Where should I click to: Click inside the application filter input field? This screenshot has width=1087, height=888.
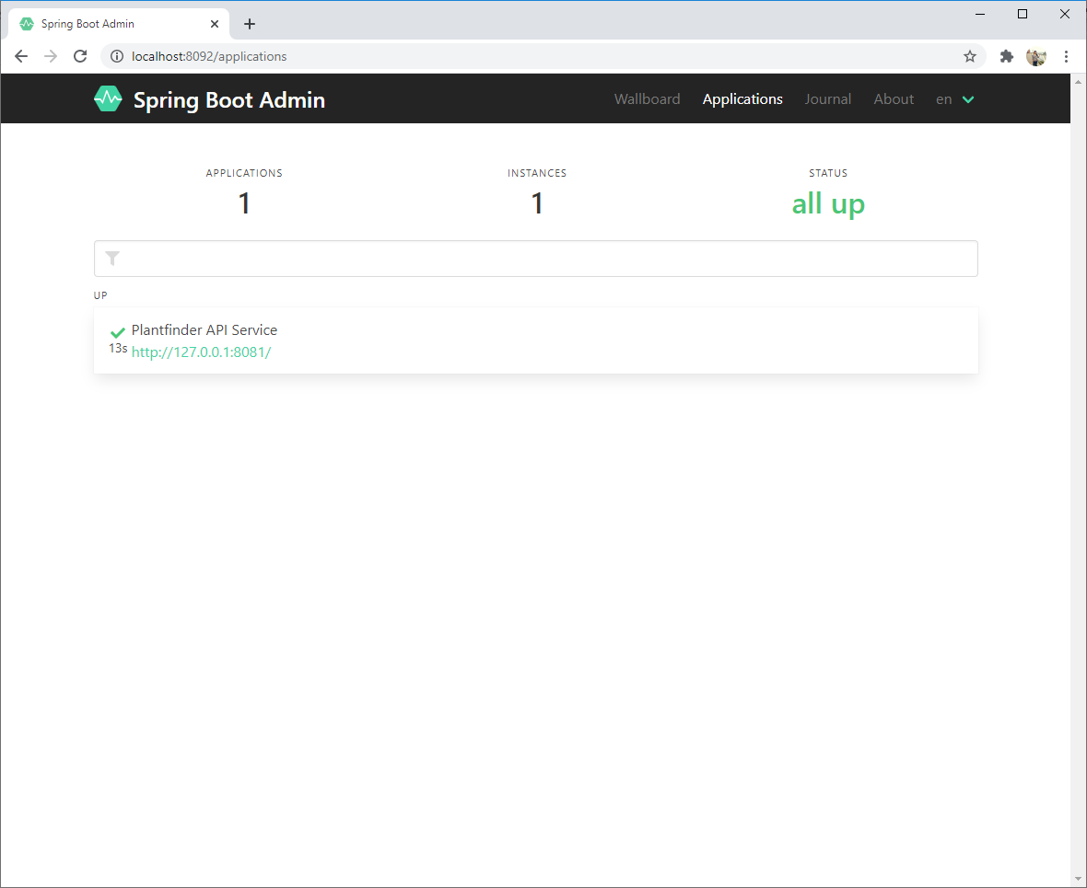point(534,259)
